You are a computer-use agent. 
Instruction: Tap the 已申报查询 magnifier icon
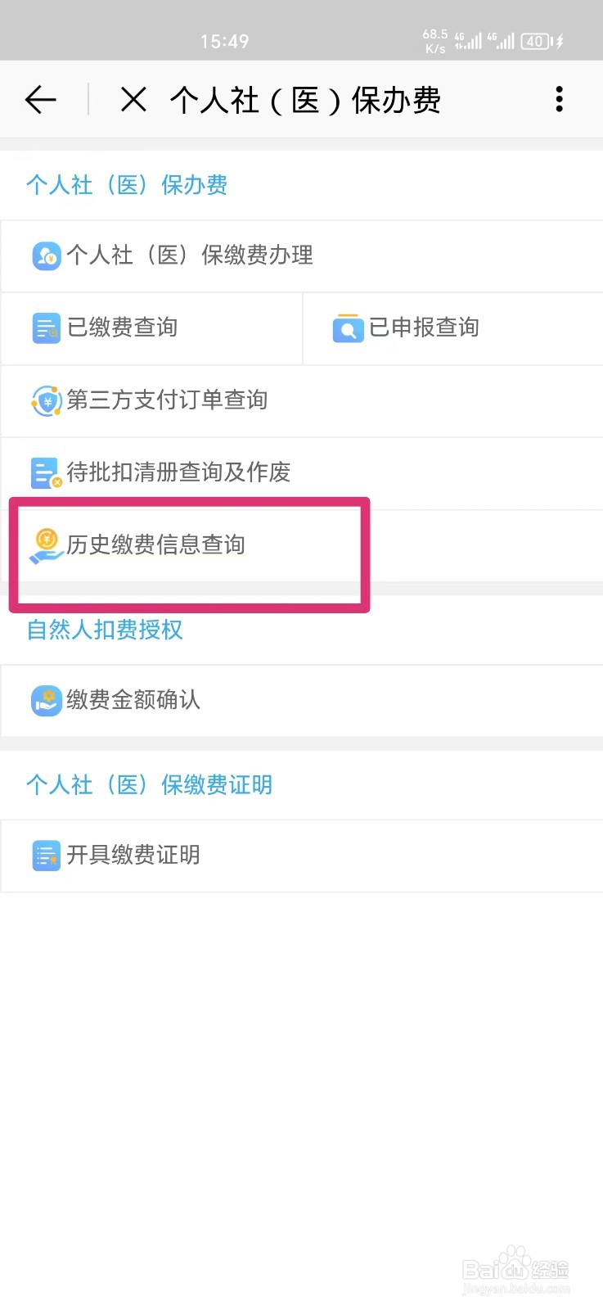tap(348, 328)
